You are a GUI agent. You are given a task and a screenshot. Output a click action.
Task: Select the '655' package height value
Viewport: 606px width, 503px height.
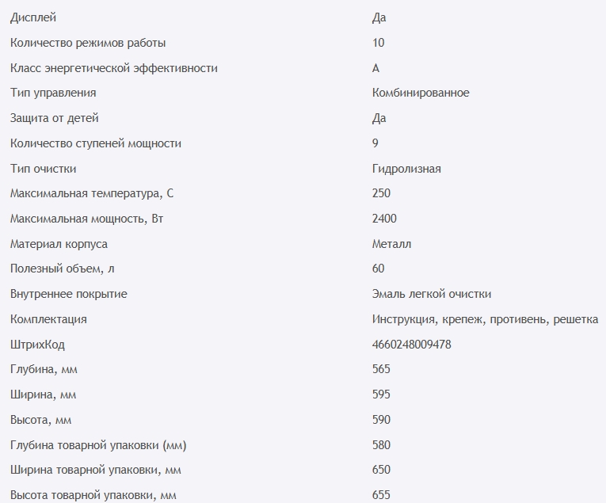click(381, 495)
